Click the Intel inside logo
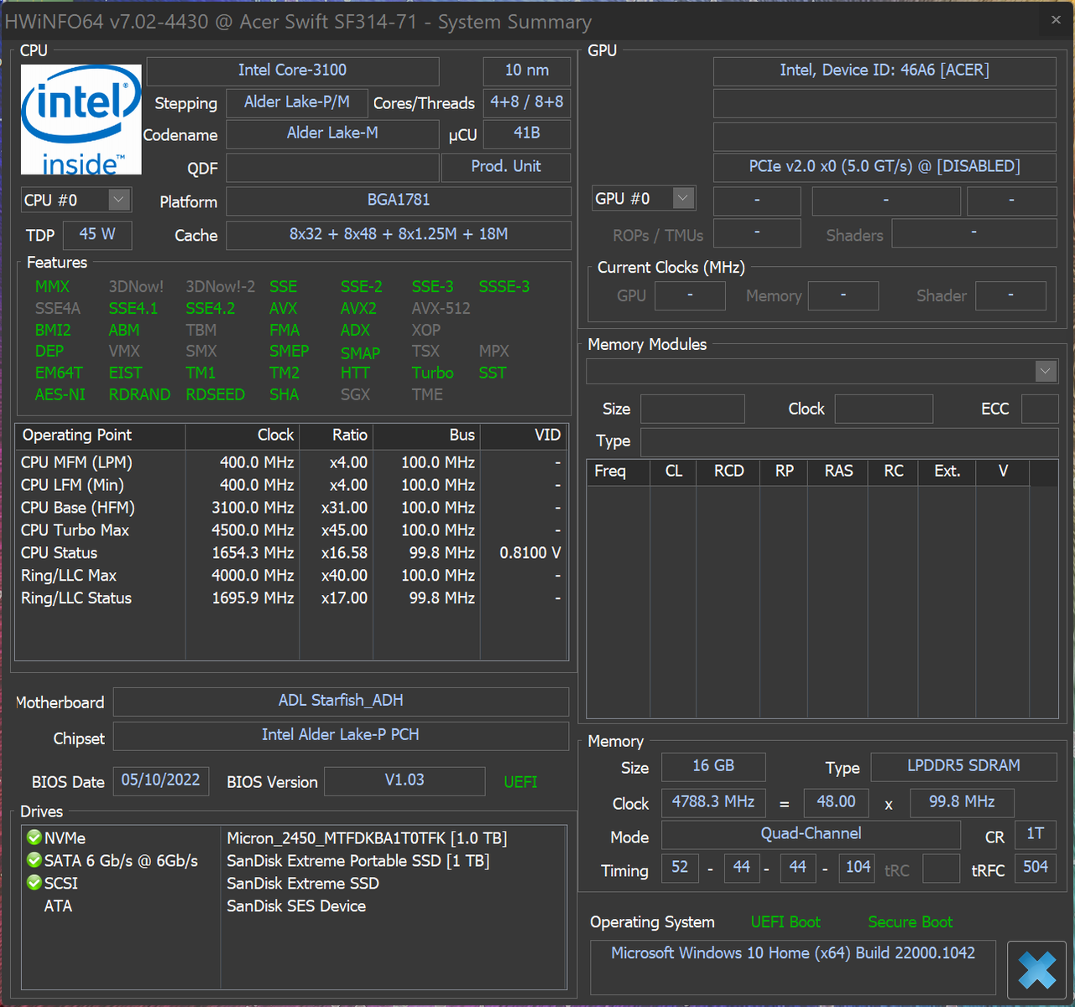This screenshot has height=1007, width=1075. [x=81, y=119]
